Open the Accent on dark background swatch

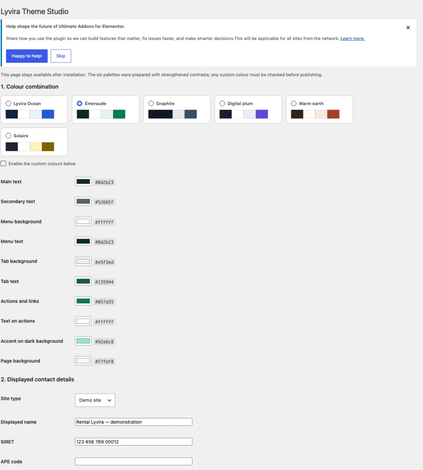coord(83,341)
